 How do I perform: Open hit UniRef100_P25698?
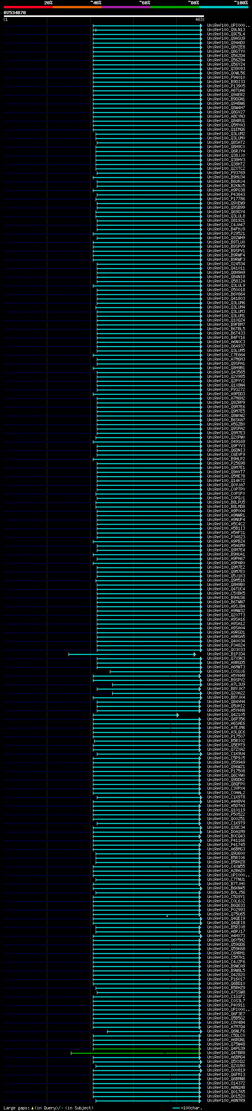coord(226,463)
